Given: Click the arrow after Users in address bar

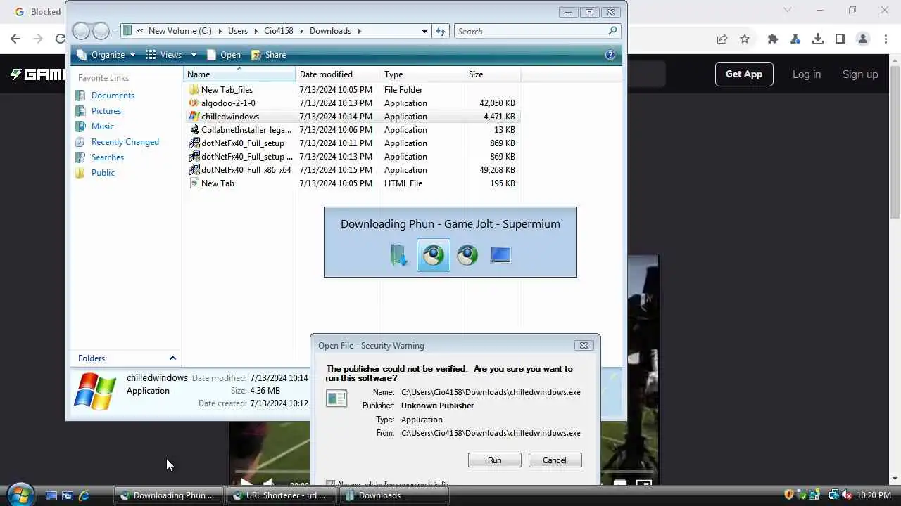Looking at the screenshot, I should (x=256, y=31).
